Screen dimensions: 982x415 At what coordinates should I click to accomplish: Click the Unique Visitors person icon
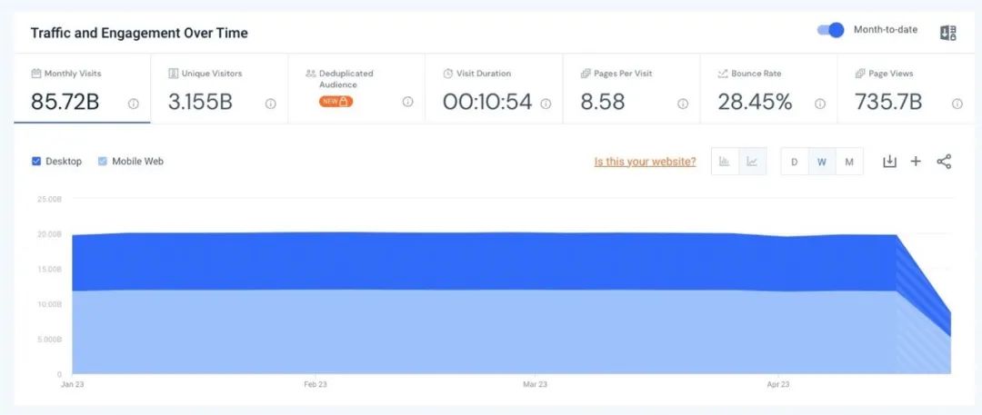pos(174,74)
